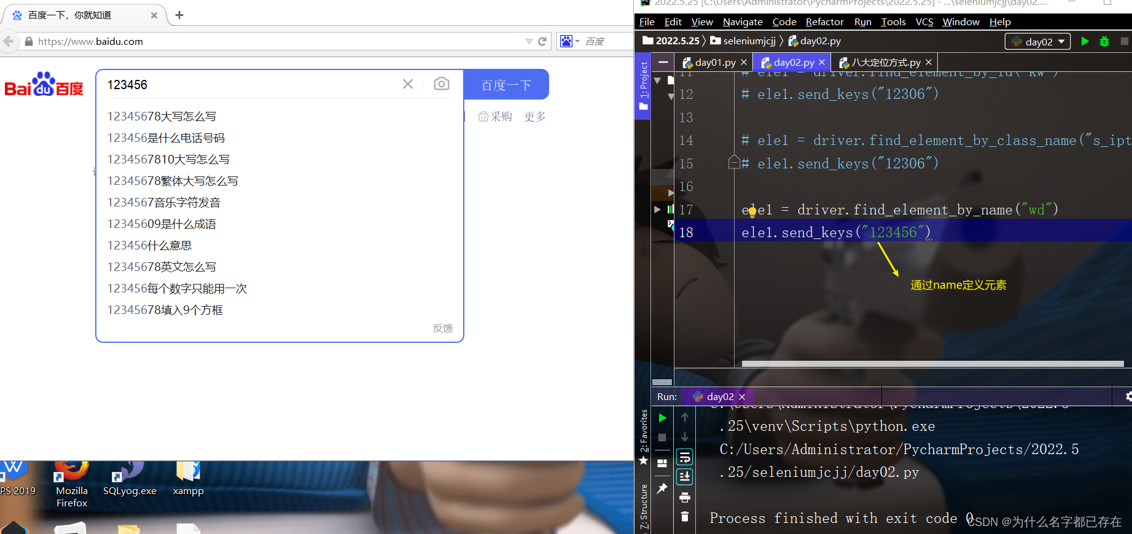Click the Baidu logo

pos(44,84)
